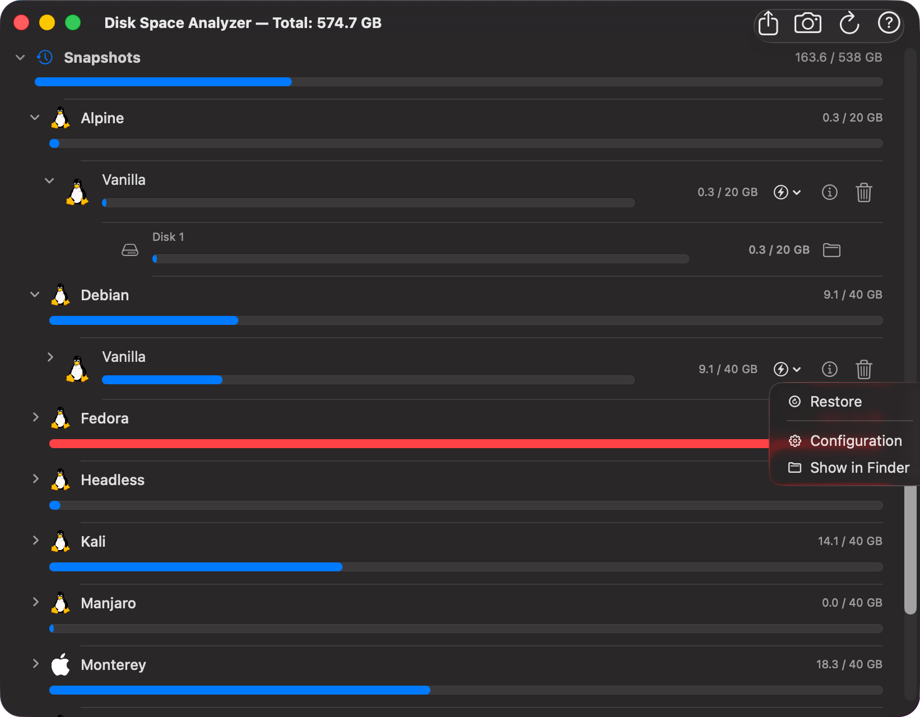
Task: Open actions dropdown for Debian Vanilla
Action: 787,369
